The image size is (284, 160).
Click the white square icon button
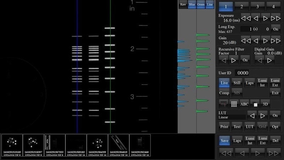[x=255, y=104]
